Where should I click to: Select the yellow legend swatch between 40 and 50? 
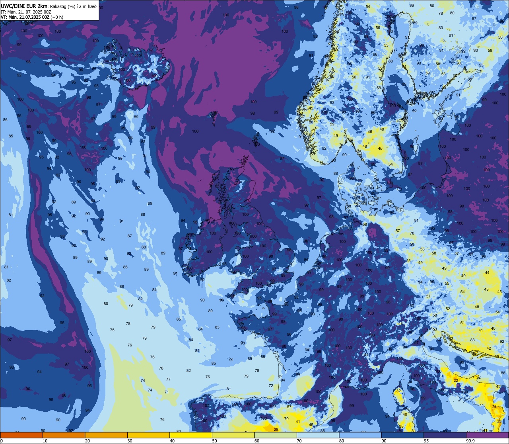tap(191, 435)
